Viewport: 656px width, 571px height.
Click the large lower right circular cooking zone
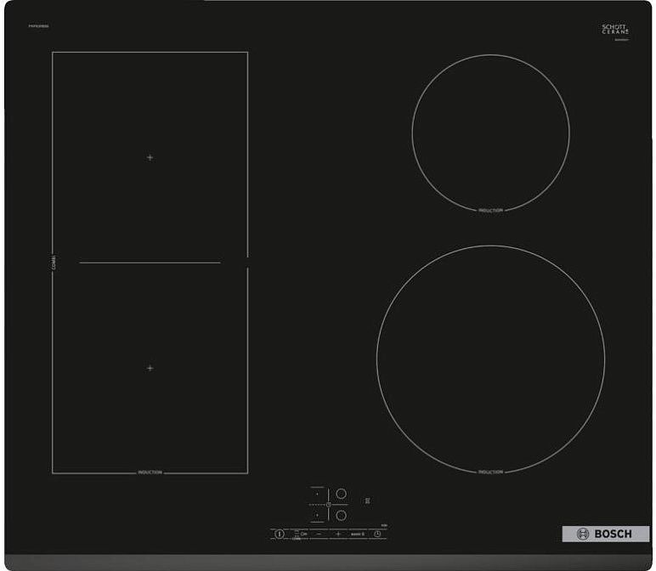tap(490, 359)
